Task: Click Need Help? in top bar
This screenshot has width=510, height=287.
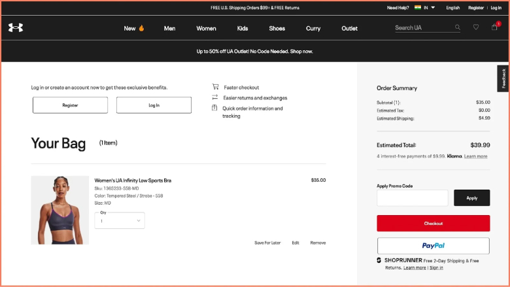Action: point(398,7)
